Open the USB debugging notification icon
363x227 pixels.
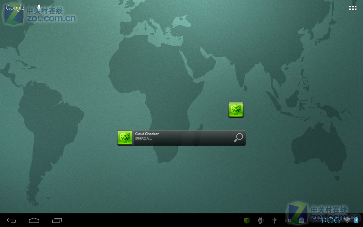pyautogui.click(x=260, y=220)
